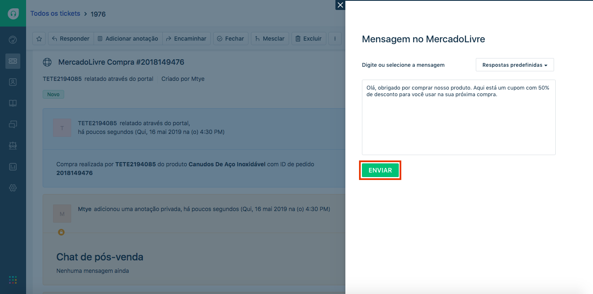This screenshot has height=294, width=593.
Task: Open the contacts icon in sidebar
Action: (13, 82)
